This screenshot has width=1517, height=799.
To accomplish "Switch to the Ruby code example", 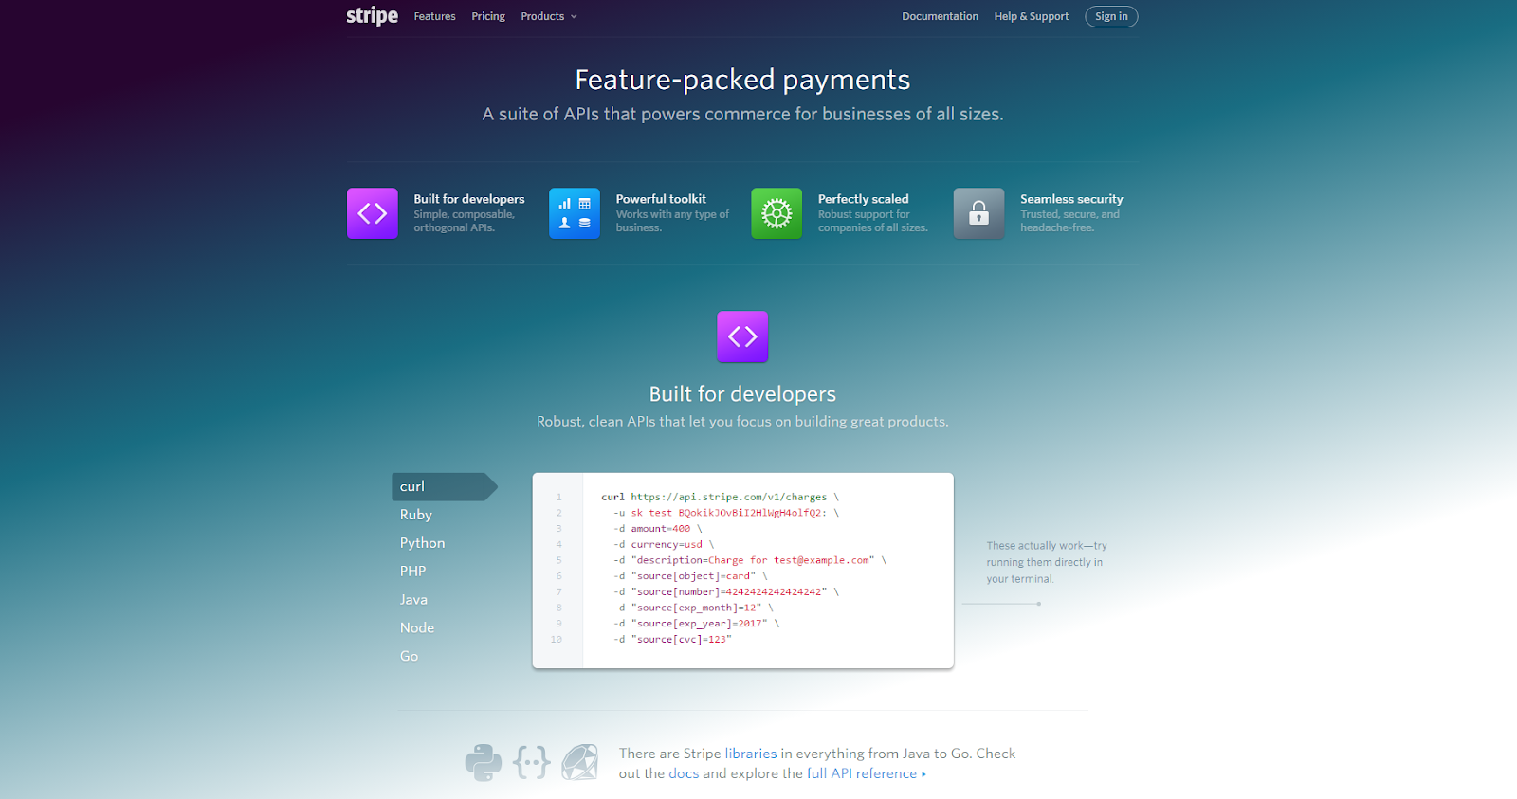I will tap(416, 515).
